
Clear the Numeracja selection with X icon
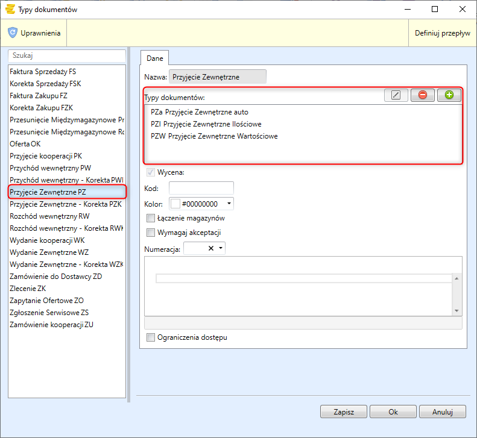coord(211,248)
